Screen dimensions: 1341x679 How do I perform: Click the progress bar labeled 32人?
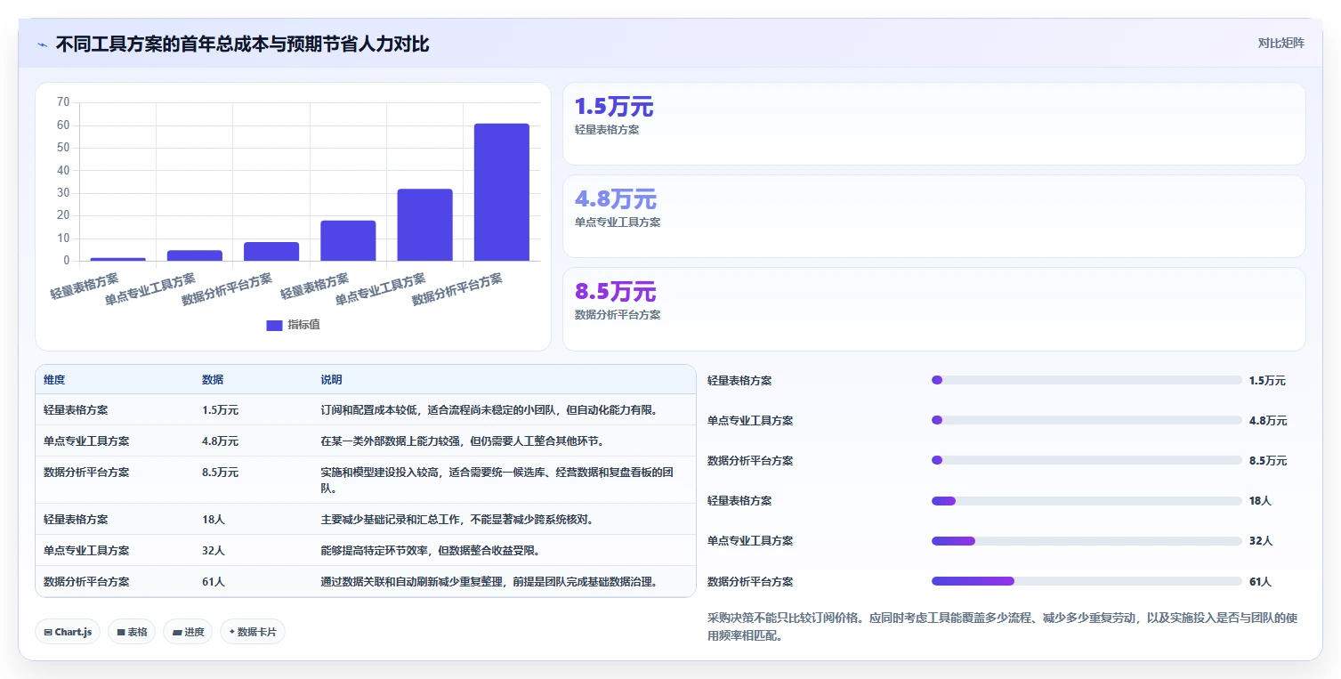click(1087, 541)
